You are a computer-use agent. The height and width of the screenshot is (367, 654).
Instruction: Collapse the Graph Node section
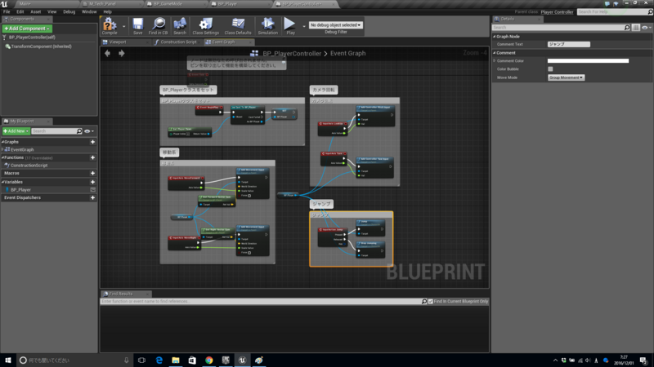pos(495,37)
